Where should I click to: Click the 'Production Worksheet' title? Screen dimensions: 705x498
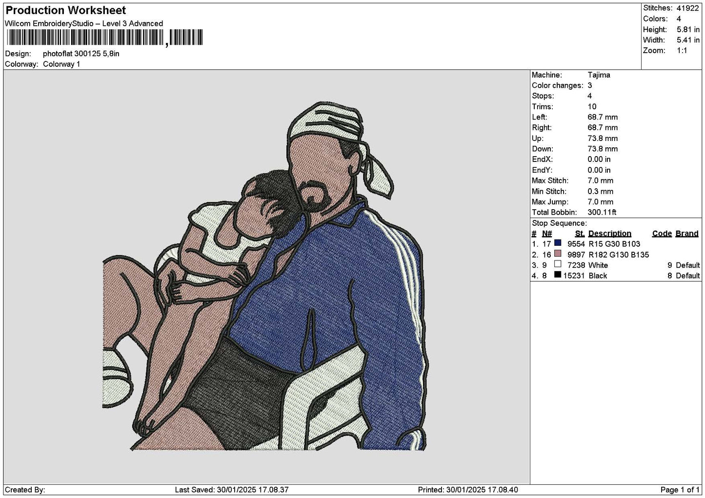point(65,10)
